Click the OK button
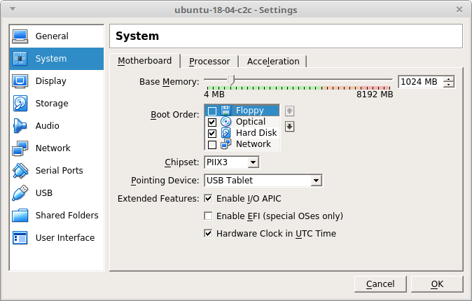Image resolution: width=472 pixels, height=301 pixels. click(x=437, y=284)
